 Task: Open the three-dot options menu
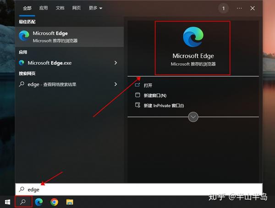[x=239, y=8]
